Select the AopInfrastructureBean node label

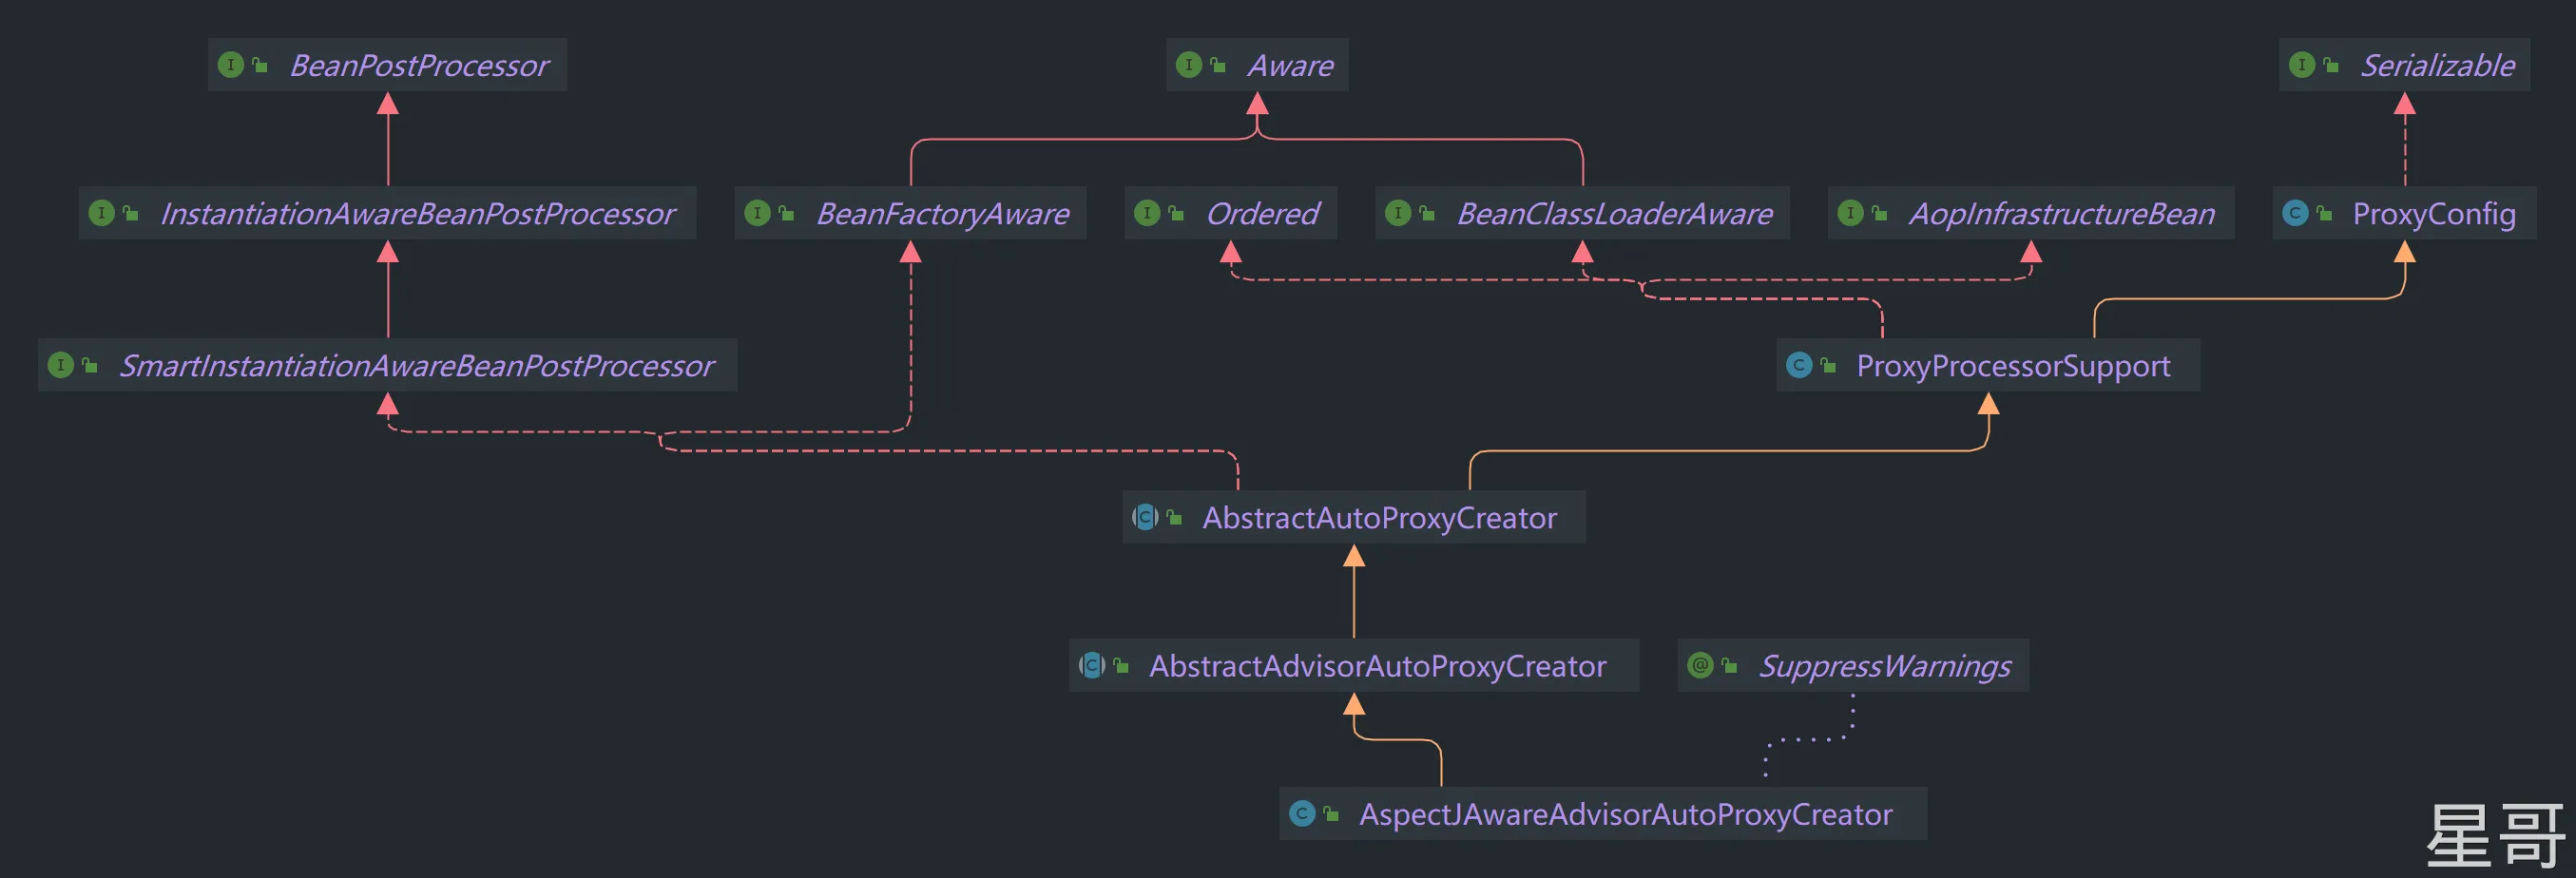(x=2061, y=213)
